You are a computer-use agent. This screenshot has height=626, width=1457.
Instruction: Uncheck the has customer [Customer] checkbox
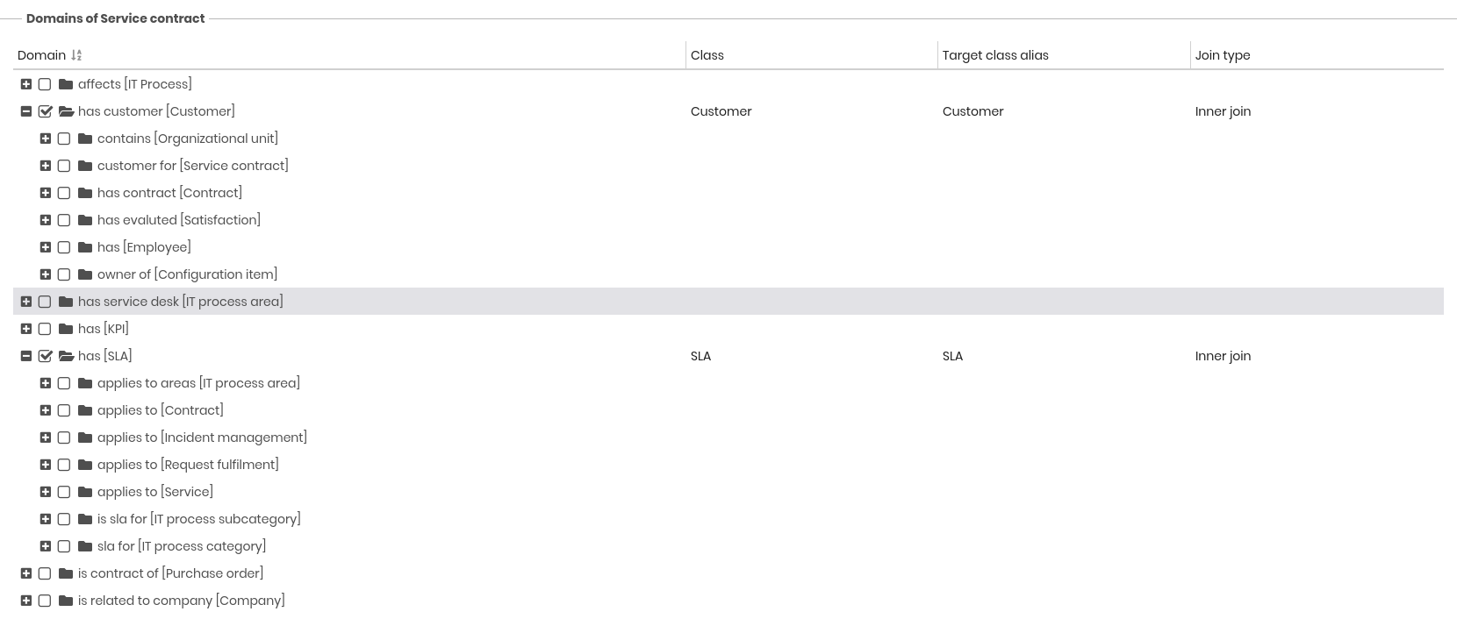(46, 111)
